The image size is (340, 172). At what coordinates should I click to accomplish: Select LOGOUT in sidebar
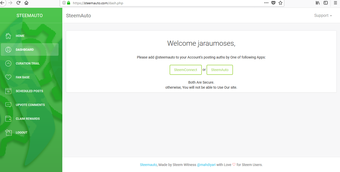tap(30, 133)
